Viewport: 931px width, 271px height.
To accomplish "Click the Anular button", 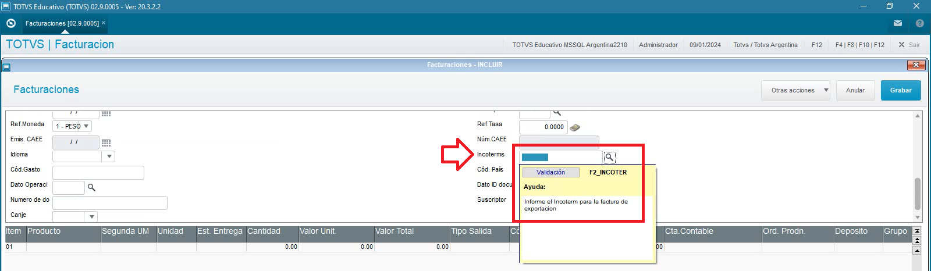I will pos(855,90).
